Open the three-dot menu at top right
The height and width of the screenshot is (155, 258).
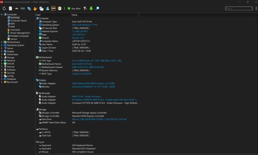coord(256,8)
